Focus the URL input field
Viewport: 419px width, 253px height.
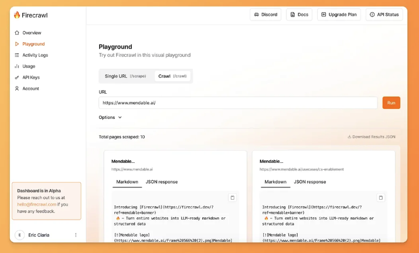pyautogui.click(x=238, y=103)
